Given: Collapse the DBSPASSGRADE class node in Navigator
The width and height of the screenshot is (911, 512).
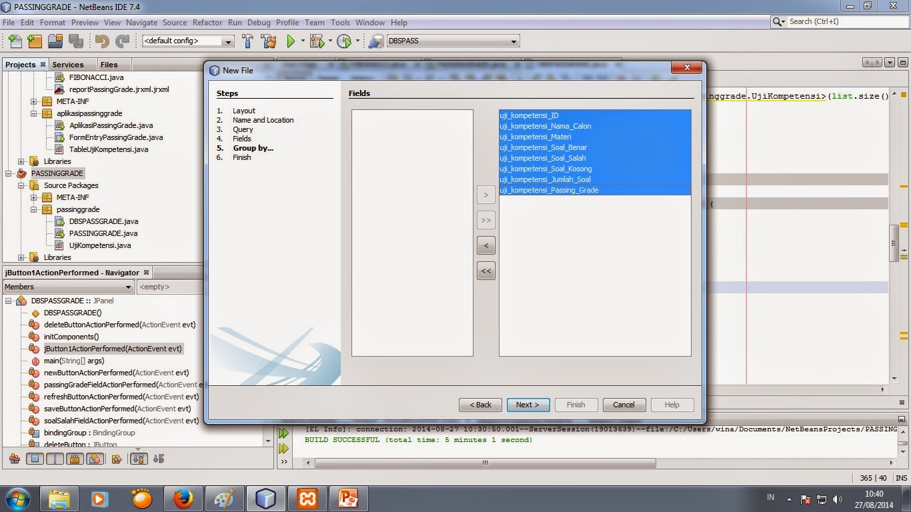Looking at the screenshot, I should (9, 301).
